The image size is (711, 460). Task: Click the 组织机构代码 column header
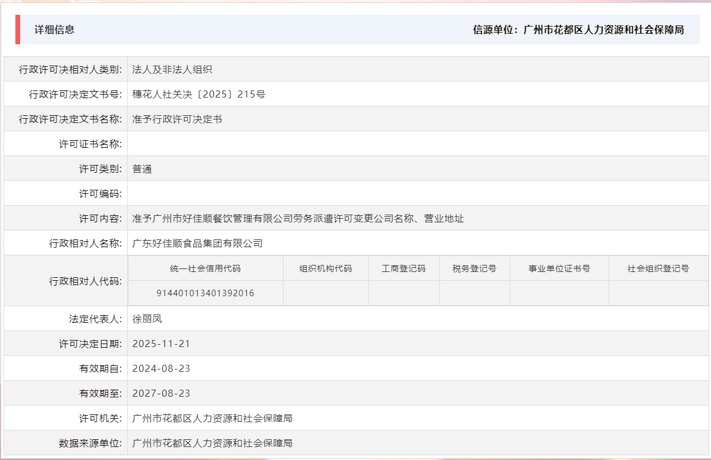click(x=326, y=268)
